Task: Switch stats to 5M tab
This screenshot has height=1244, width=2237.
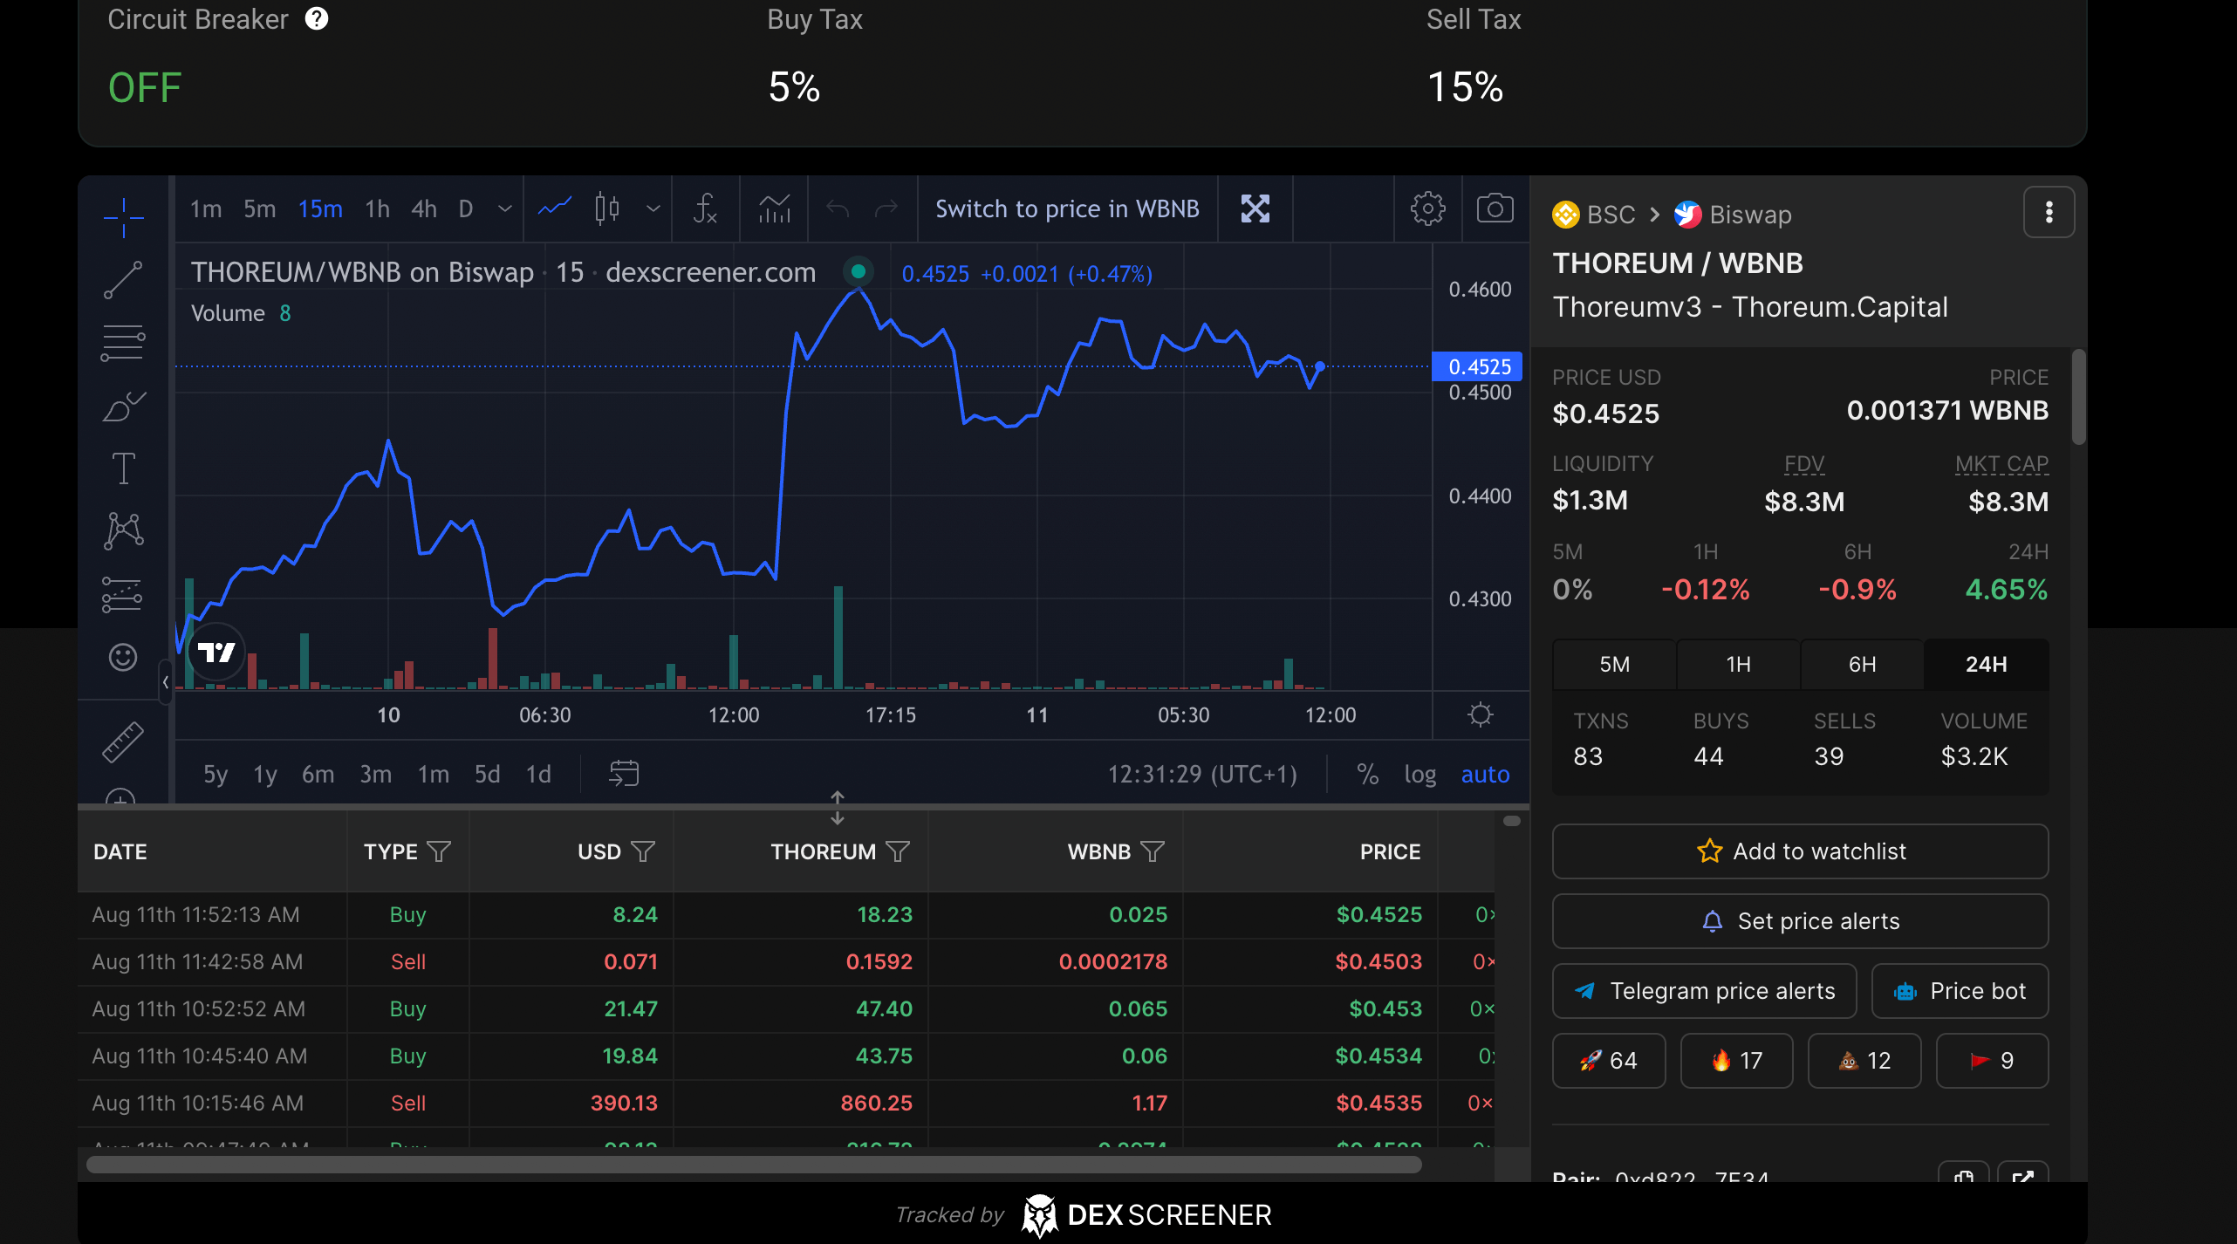Action: click(x=1614, y=664)
